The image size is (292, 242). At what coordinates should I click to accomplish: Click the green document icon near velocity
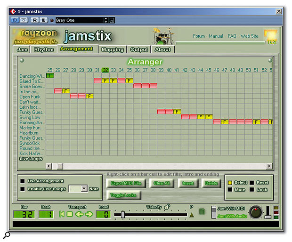click(202, 211)
